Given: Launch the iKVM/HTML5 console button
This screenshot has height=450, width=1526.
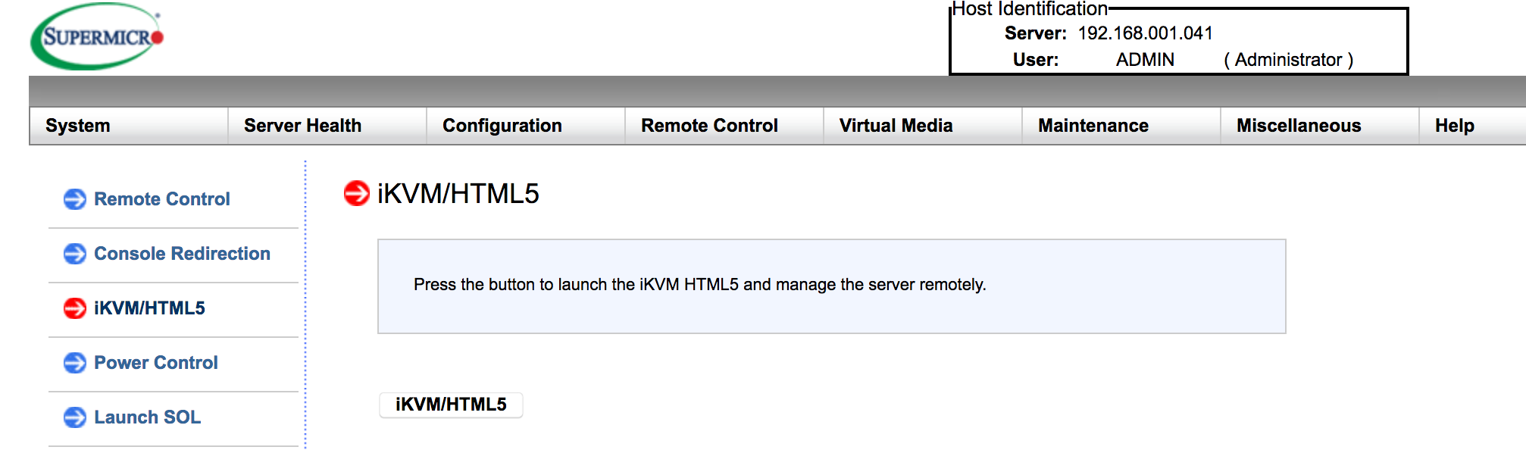Looking at the screenshot, I should [451, 405].
